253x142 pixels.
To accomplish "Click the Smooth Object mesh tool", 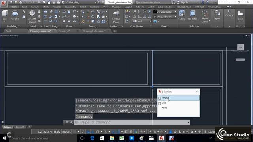I will (x=32, y=17).
